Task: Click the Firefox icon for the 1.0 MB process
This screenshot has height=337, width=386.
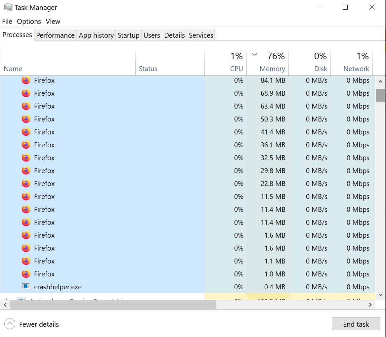Action: pyautogui.click(x=26, y=274)
